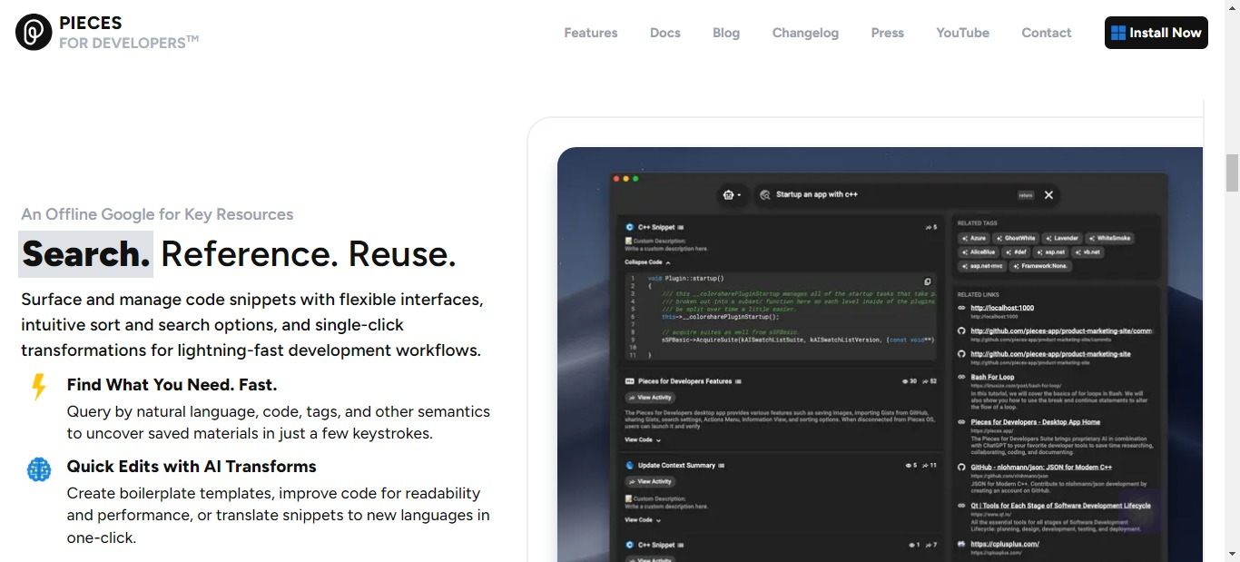Click the Pieces for Developers logo
The height and width of the screenshot is (562, 1240).
(x=107, y=32)
